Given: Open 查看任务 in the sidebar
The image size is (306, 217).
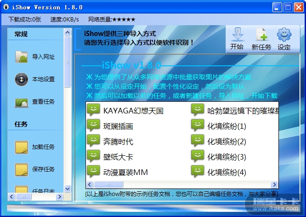Looking at the screenshot, I should click(x=43, y=102).
